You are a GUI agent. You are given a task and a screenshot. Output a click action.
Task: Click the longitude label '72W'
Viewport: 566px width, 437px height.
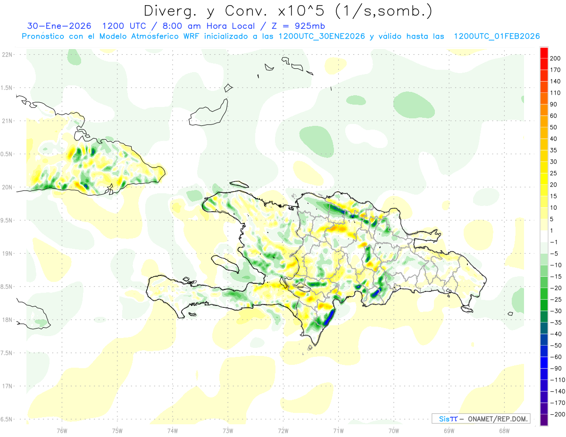click(x=283, y=430)
